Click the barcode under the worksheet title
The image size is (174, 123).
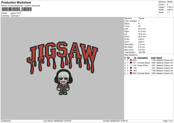pos(17,9)
